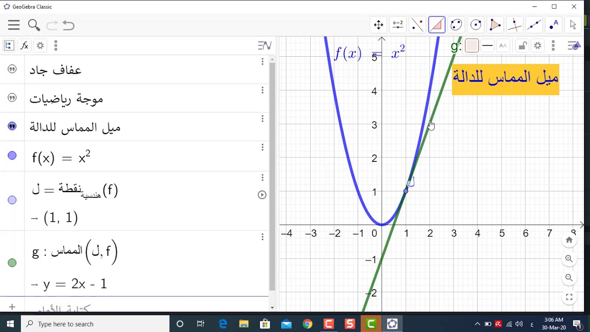590x332 pixels.
Task: Open algebra view settings gear
Action: click(40, 45)
